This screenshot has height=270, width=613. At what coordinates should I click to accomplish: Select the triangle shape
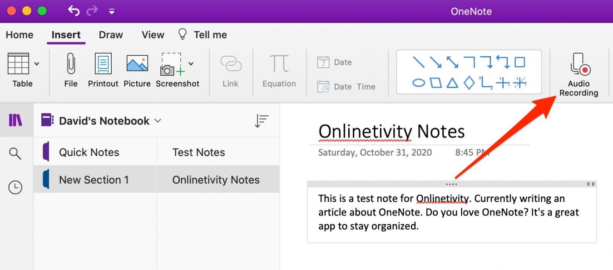click(452, 83)
